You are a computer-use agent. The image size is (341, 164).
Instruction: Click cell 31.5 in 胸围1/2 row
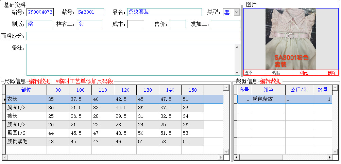click(x=80, y=108)
